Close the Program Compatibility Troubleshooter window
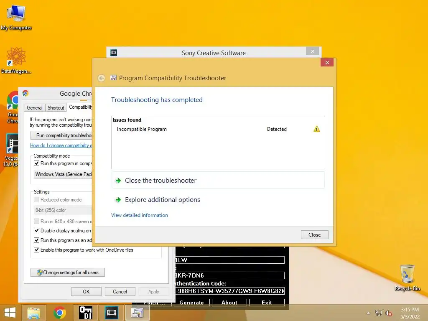This screenshot has width=428, height=321. tap(327, 63)
